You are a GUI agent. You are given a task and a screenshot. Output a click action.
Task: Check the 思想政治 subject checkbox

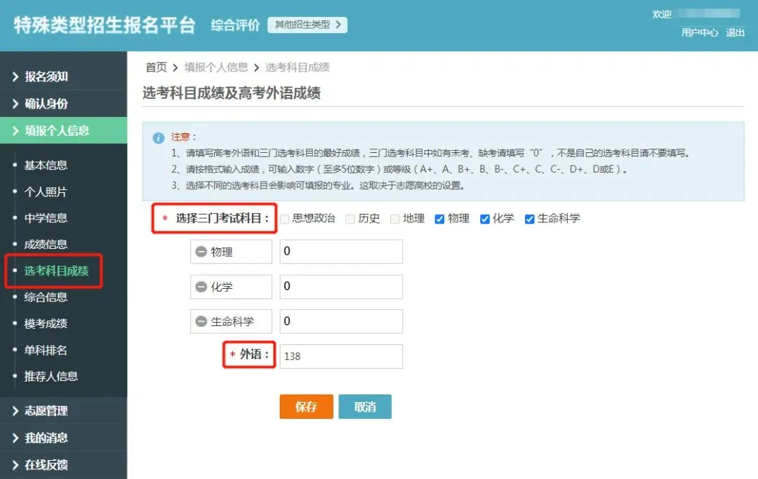pos(284,219)
